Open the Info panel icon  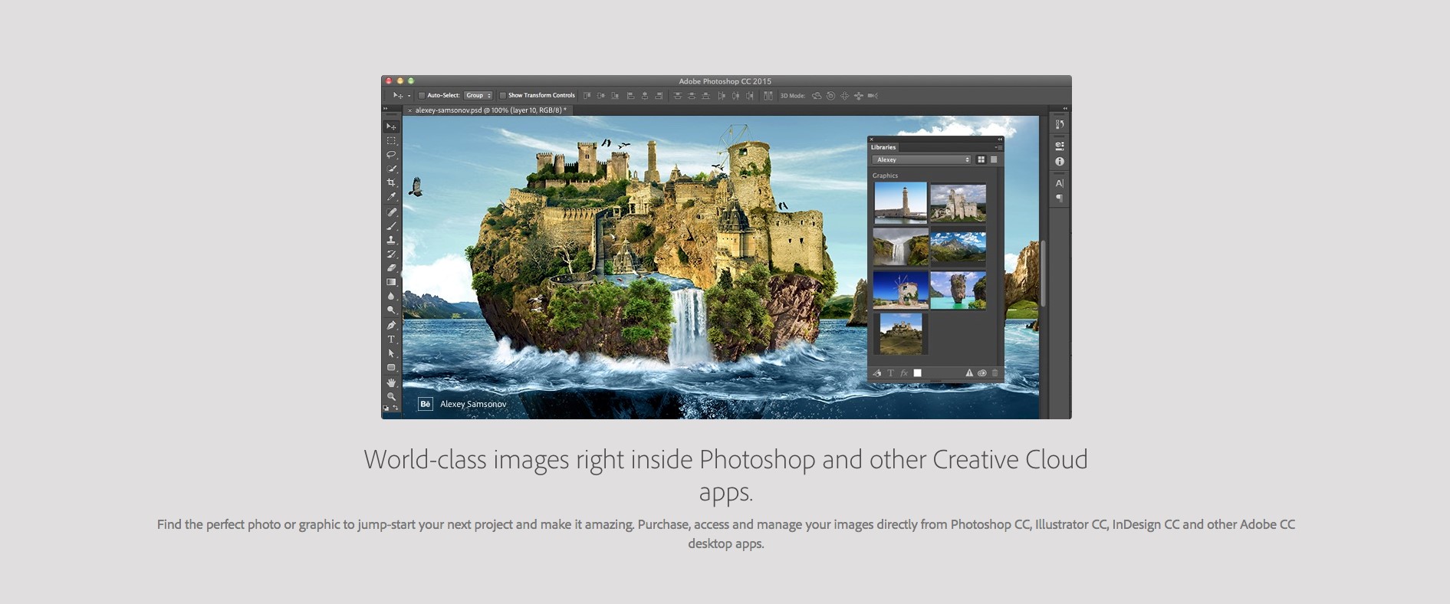pyautogui.click(x=1060, y=162)
